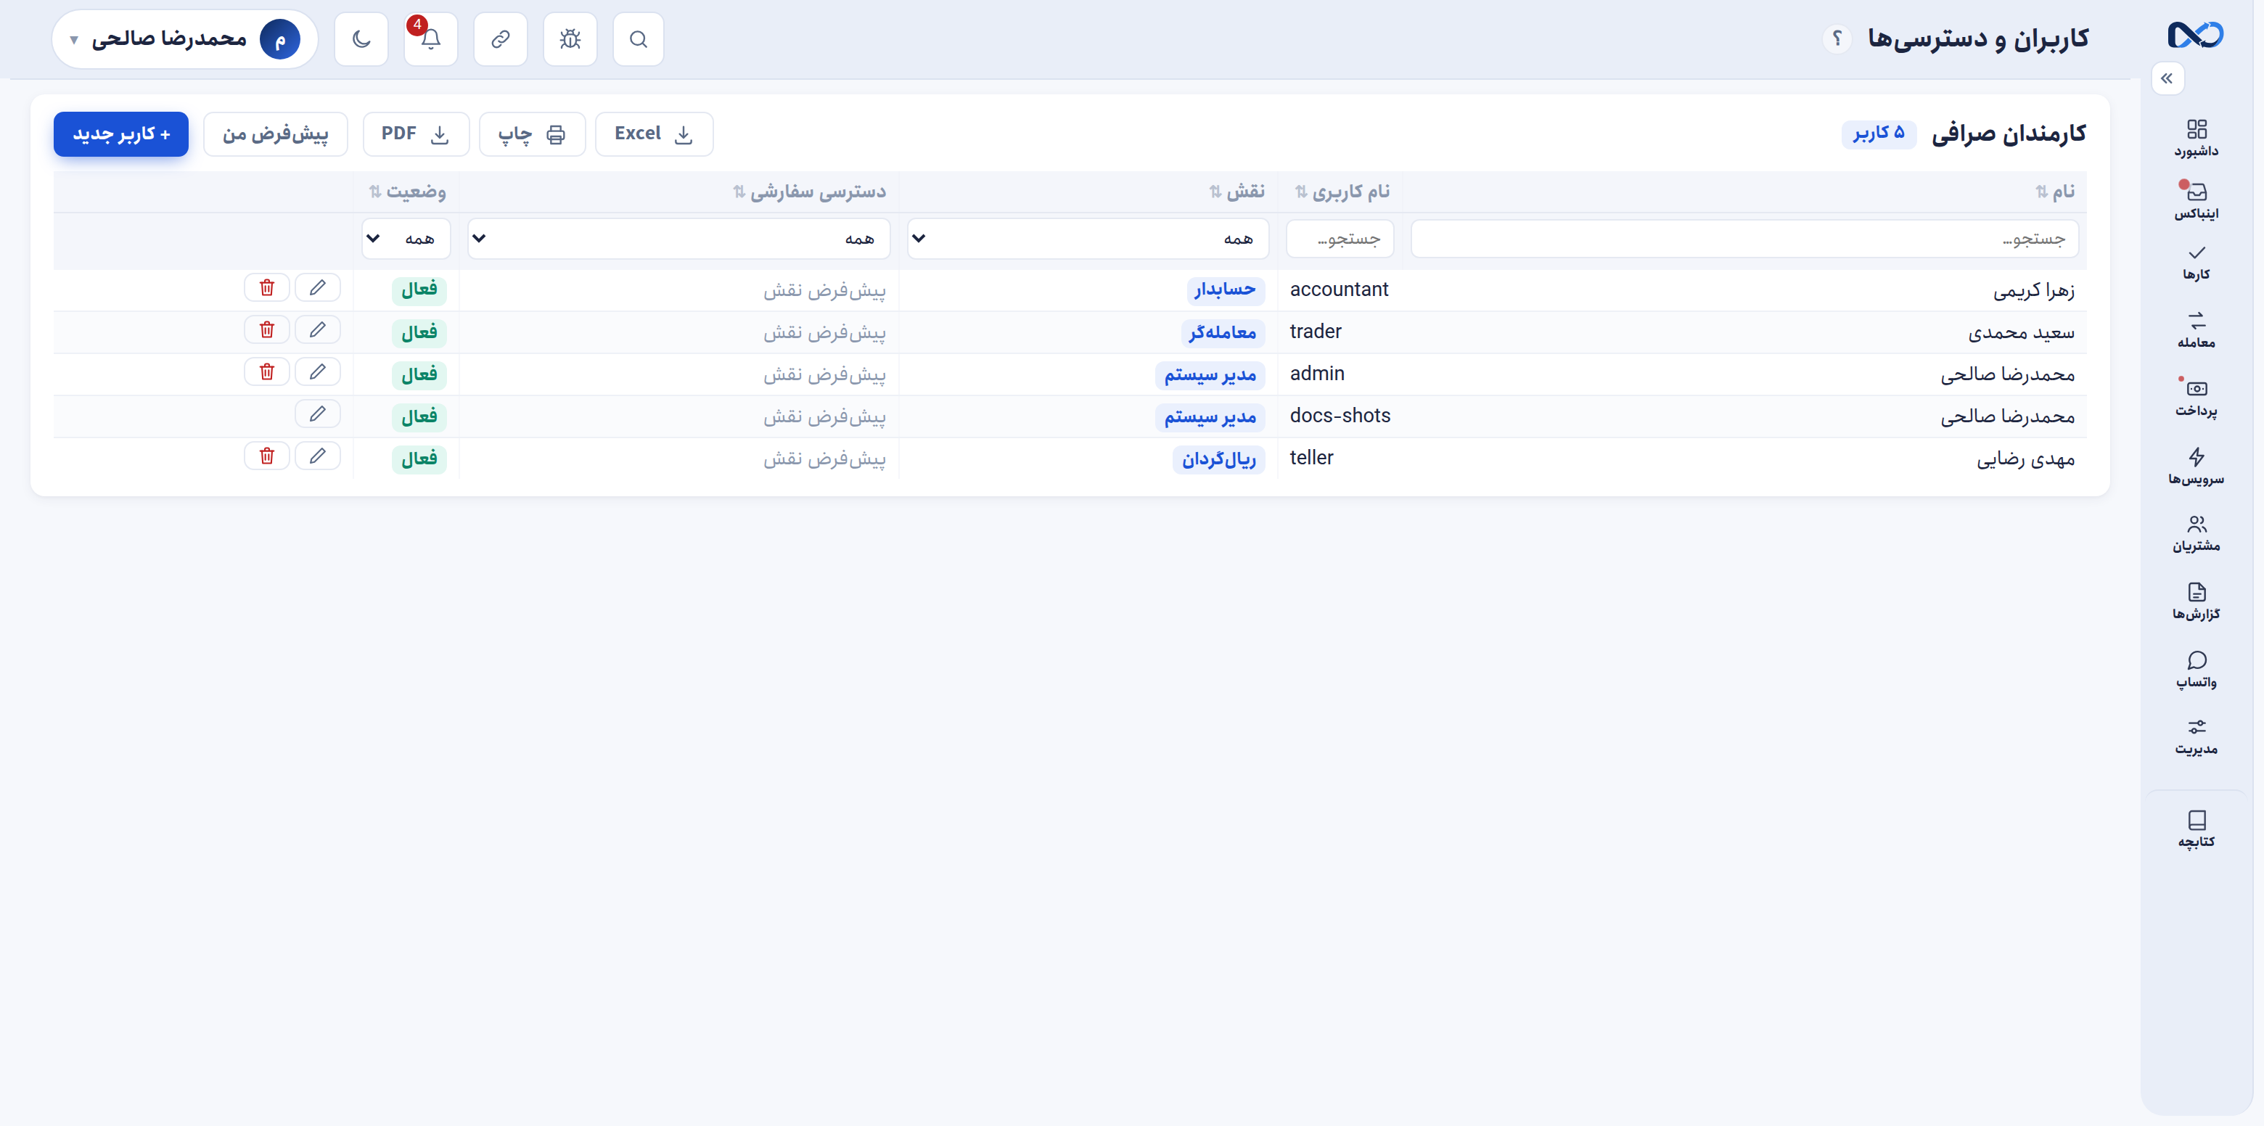Screen dimensions: 2264x1126
Task: Open اینباکس in sidebar
Action: tap(2197, 201)
